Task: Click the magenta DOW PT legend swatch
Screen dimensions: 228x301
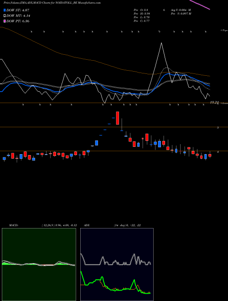Action: 5,21
